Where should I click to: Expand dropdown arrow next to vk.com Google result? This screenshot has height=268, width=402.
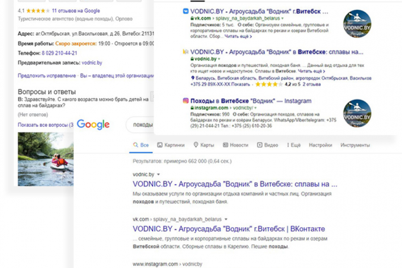226,219
